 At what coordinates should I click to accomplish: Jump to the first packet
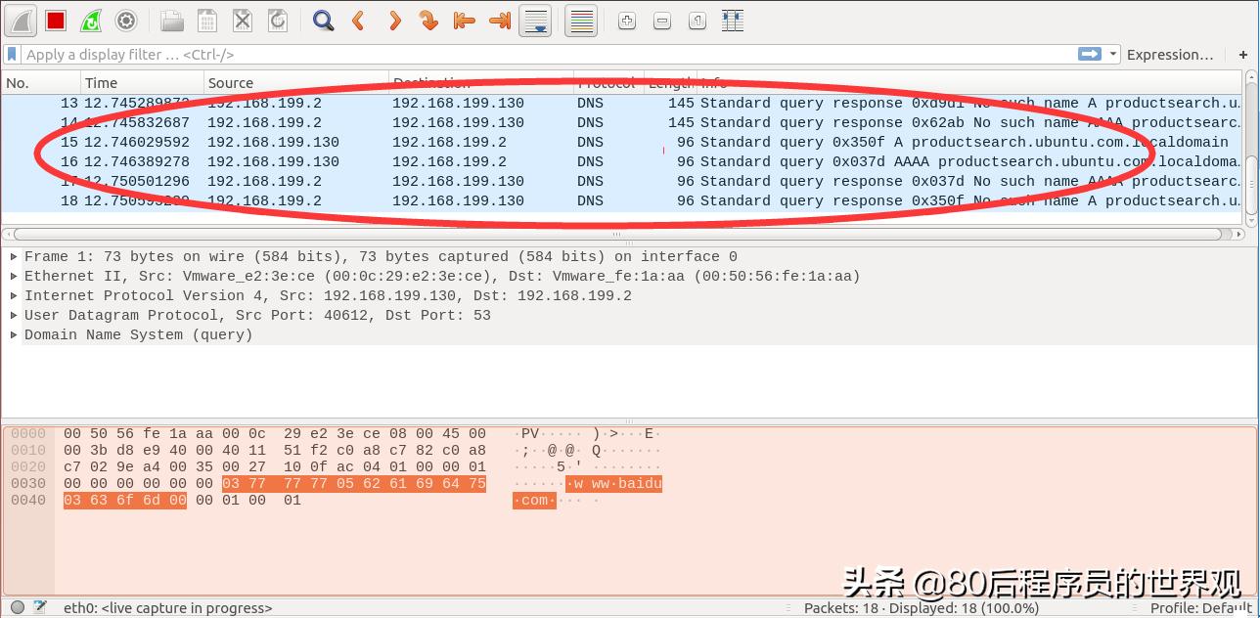point(464,21)
